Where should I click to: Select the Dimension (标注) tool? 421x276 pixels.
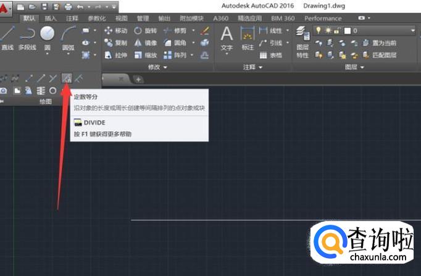(248, 38)
